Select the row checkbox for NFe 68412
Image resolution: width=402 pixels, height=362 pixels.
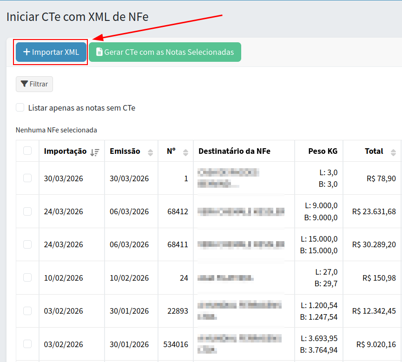27,211
